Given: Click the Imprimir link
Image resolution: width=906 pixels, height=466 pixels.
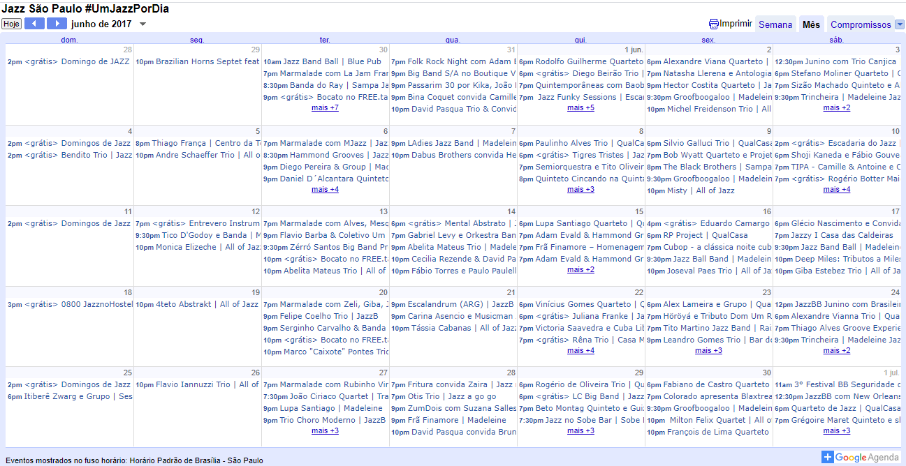Looking at the screenshot, I should click(736, 24).
